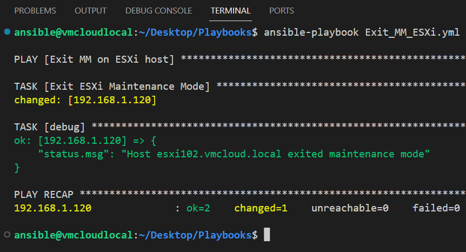Click the terminal cursor block at the prompt
The image size is (466, 252).
(266, 235)
